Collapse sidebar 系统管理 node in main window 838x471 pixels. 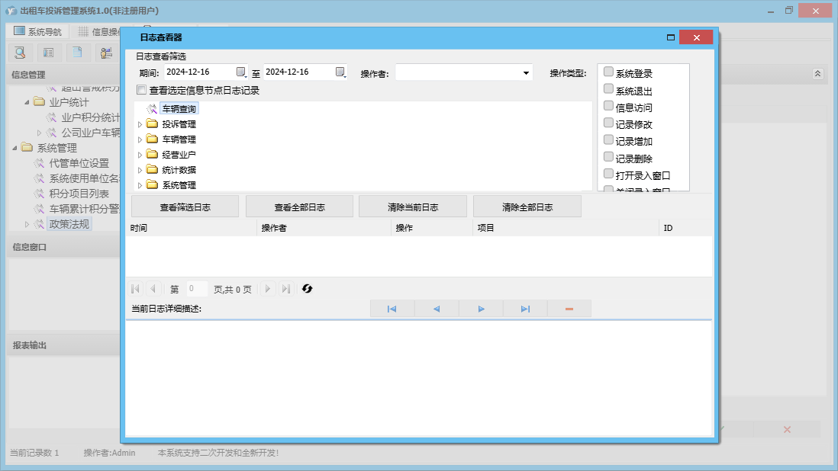pyautogui.click(x=15, y=148)
